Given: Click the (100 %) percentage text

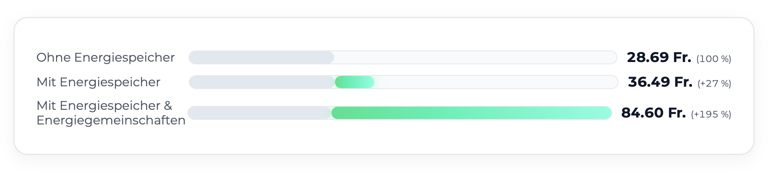Looking at the screenshot, I should coord(713,59).
